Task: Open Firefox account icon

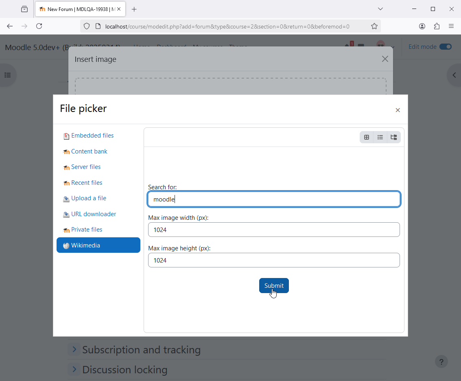Action: pyautogui.click(x=422, y=26)
